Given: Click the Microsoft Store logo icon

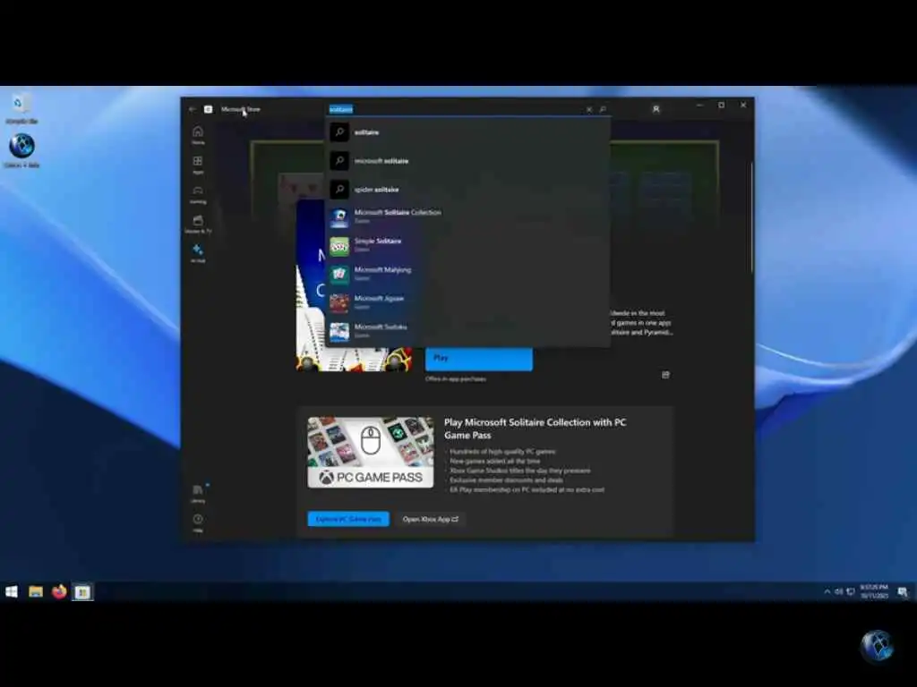Looking at the screenshot, I should coord(208,109).
